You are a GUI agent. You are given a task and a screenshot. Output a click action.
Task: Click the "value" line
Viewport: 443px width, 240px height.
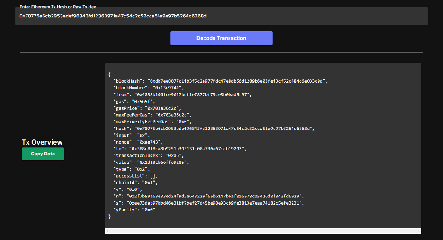click(x=151, y=163)
